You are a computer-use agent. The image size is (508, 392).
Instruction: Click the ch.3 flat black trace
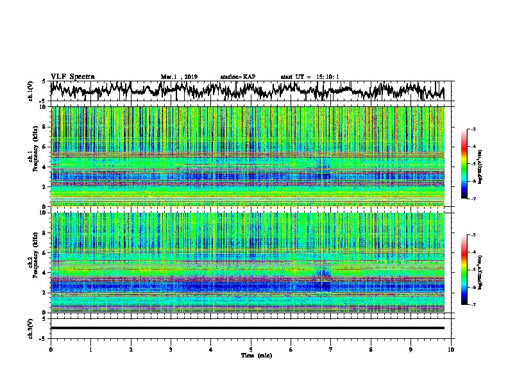[248, 328]
